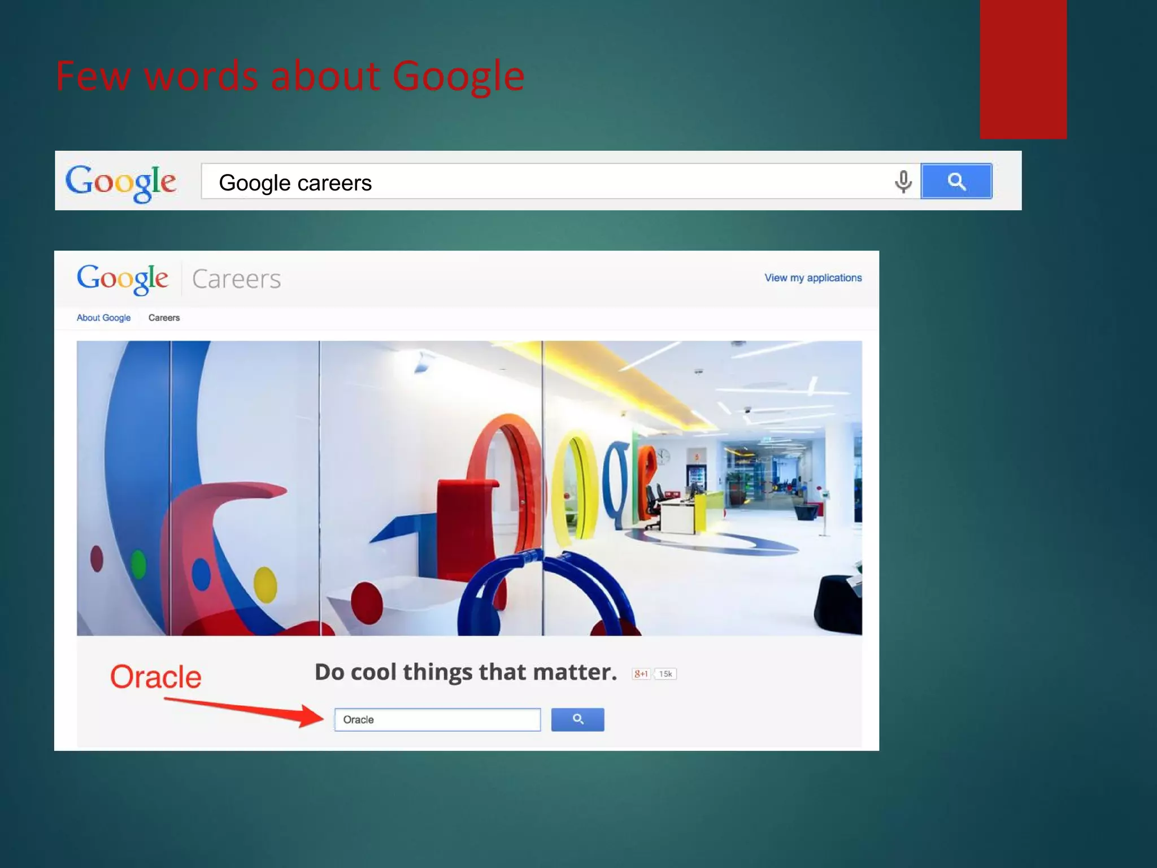Screen dimensions: 1157x868
Task: Click the Careers title text in header
Action: pyautogui.click(x=236, y=279)
